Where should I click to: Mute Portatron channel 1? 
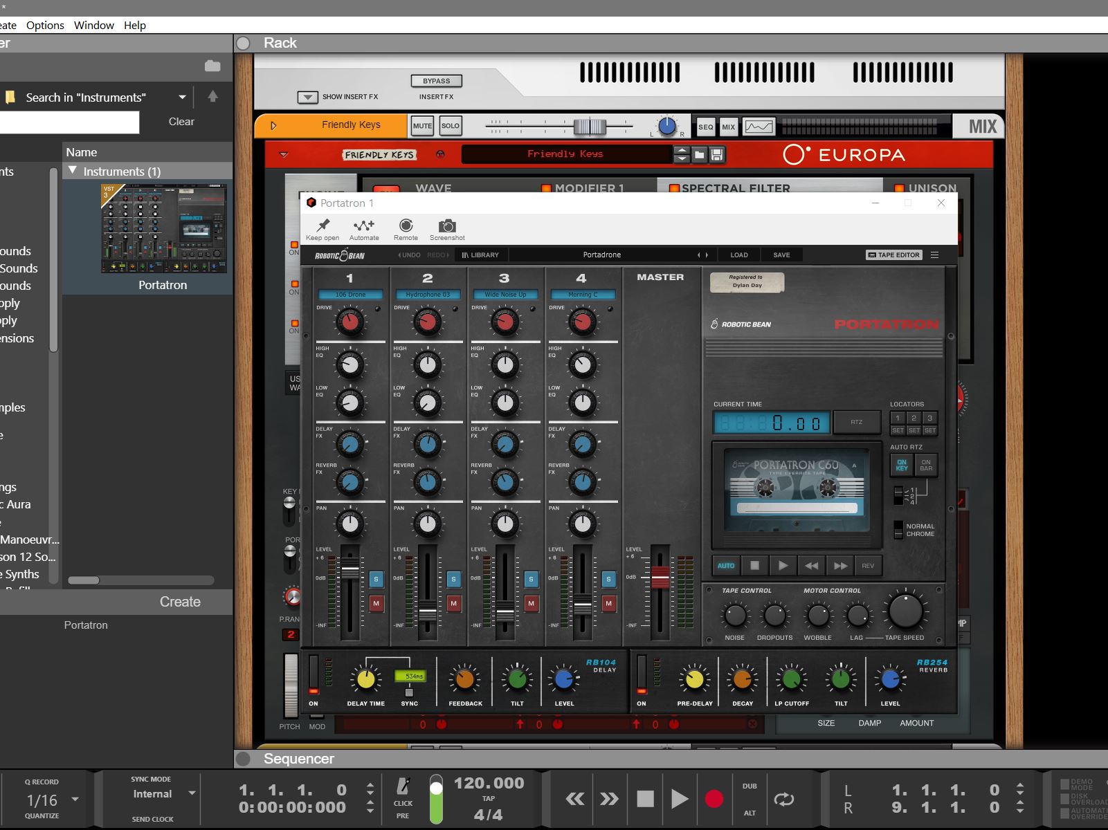coord(376,603)
